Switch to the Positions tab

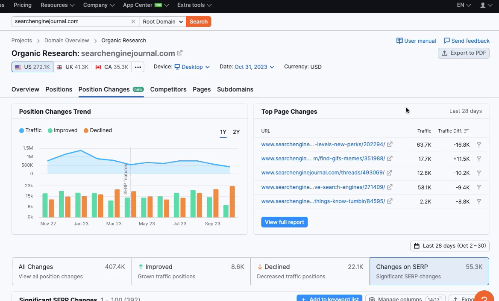click(59, 89)
